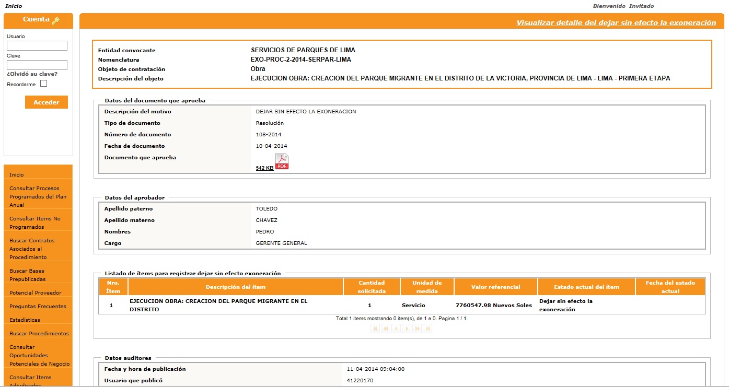
Task: Tick the Recordarme checkbox
Action: [x=44, y=84]
